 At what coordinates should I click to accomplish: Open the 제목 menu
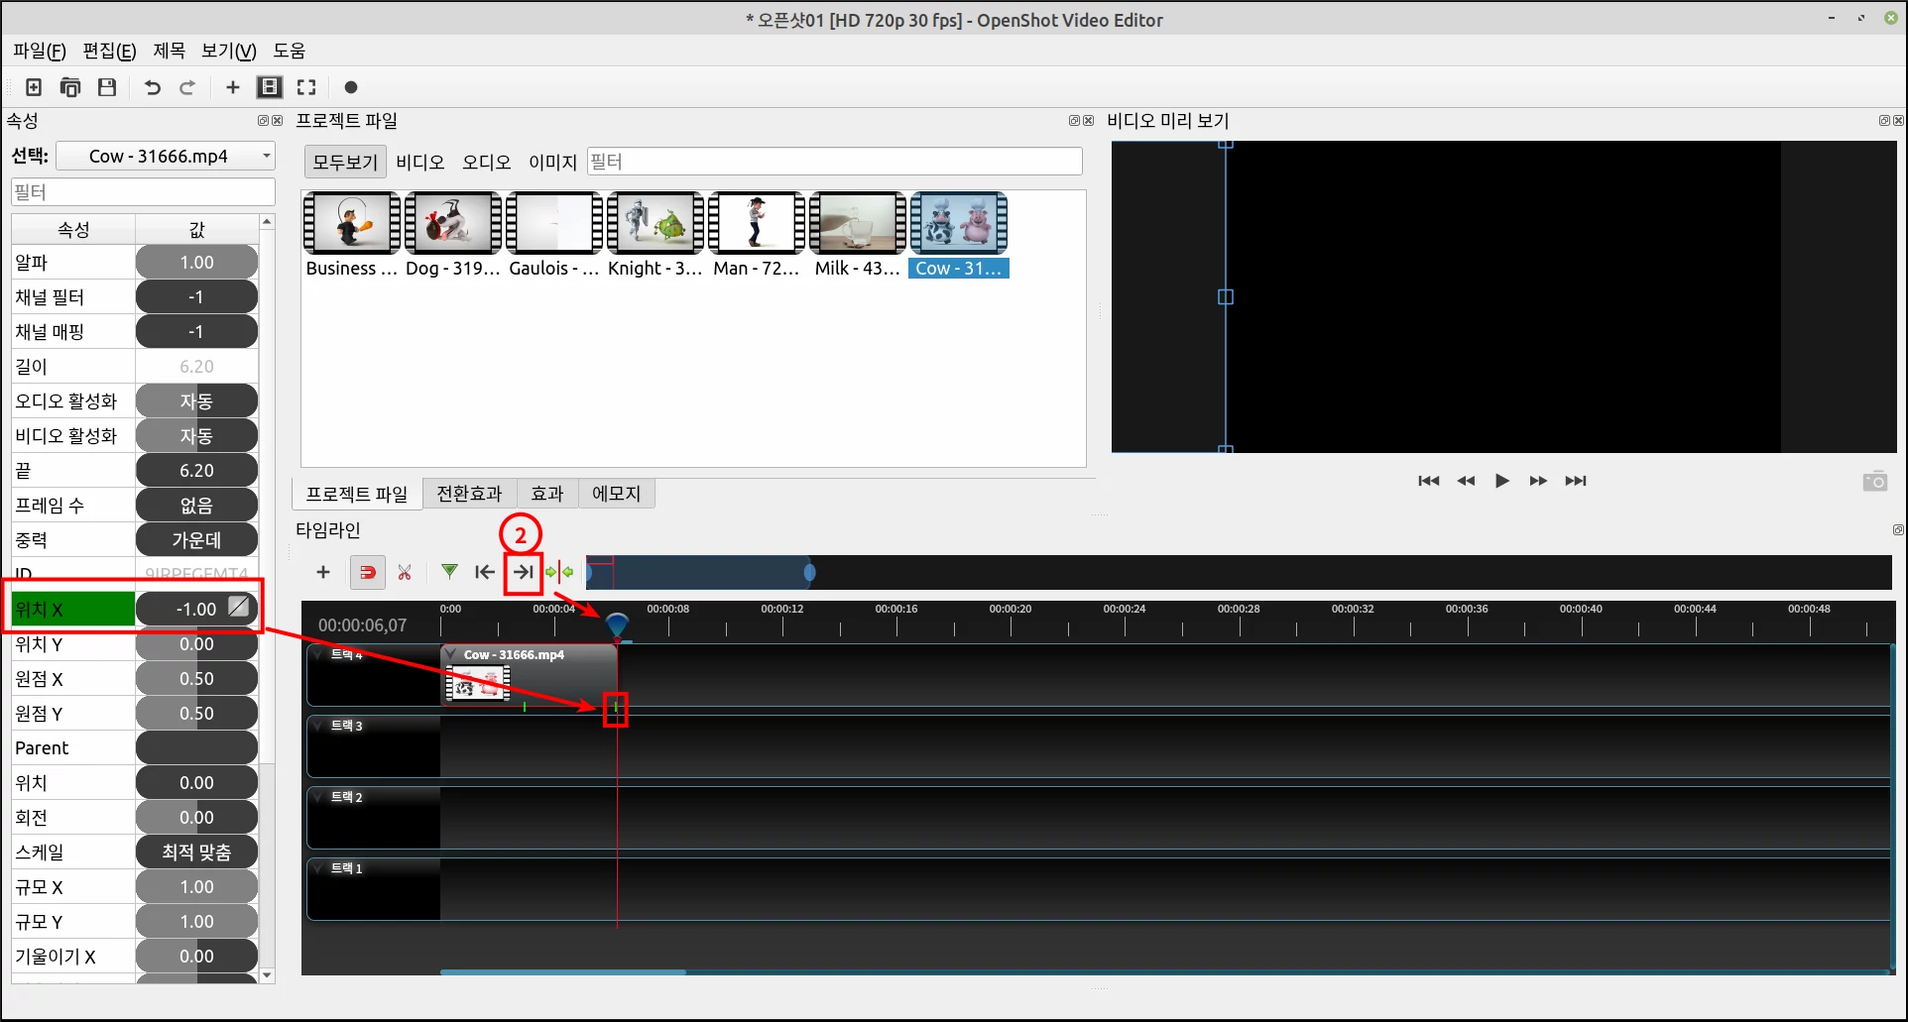tap(169, 51)
